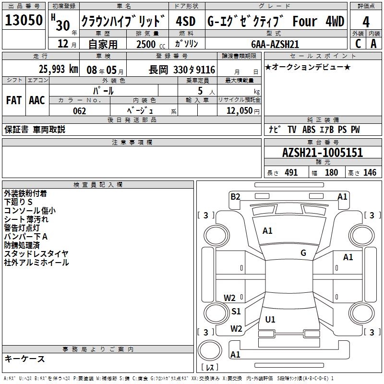Click the [レス] marker below the car diagram

tap(210, 368)
